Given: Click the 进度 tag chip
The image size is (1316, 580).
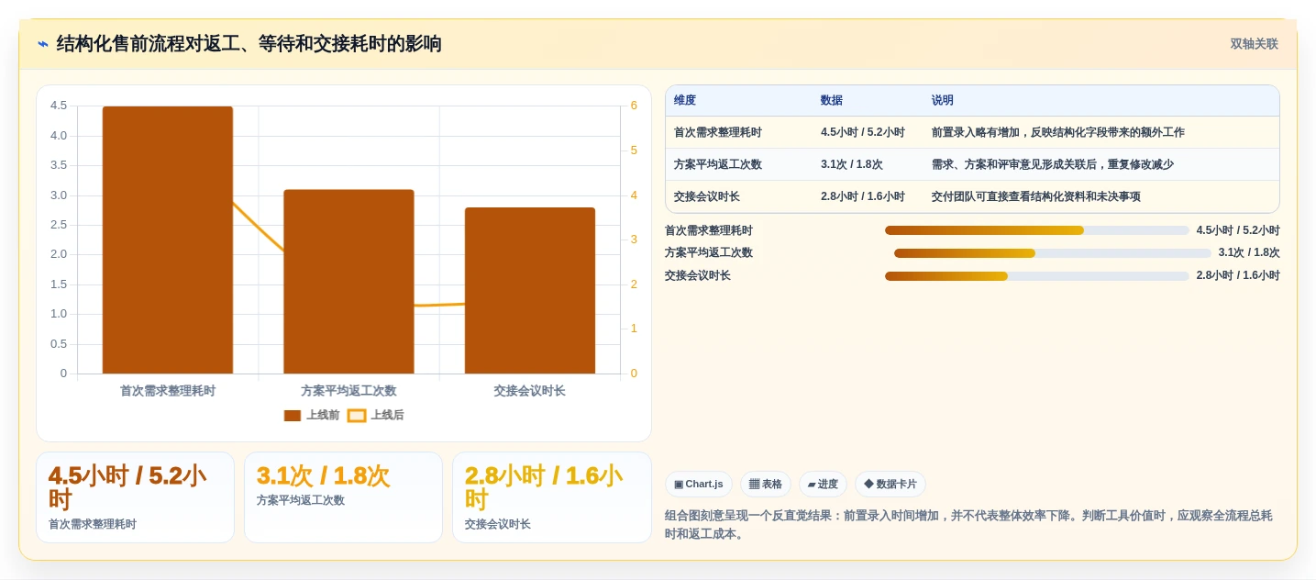Looking at the screenshot, I should pos(823,485).
